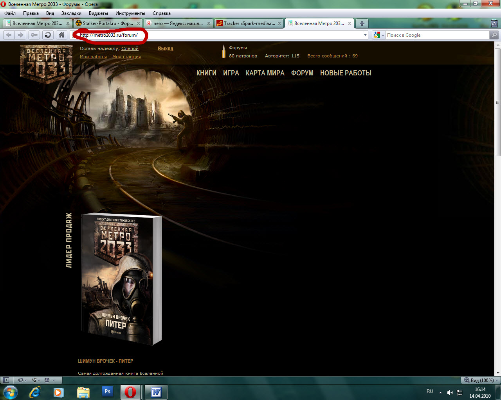Click the network tray icon
The height and width of the screenshot is (400, 501).
[x=460, y=393]
